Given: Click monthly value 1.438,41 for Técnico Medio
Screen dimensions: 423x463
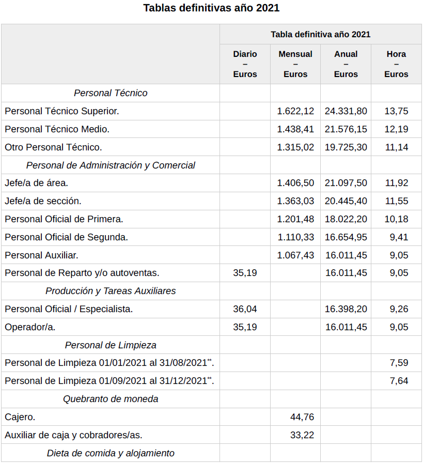Looking at the screenshot, I should (295, 129).
